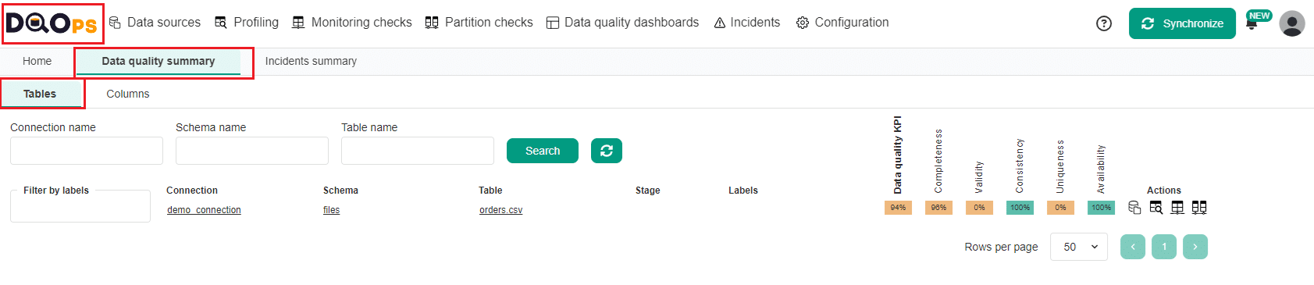
Task: Select page 1 button
Action: (x=1164, y=247)
